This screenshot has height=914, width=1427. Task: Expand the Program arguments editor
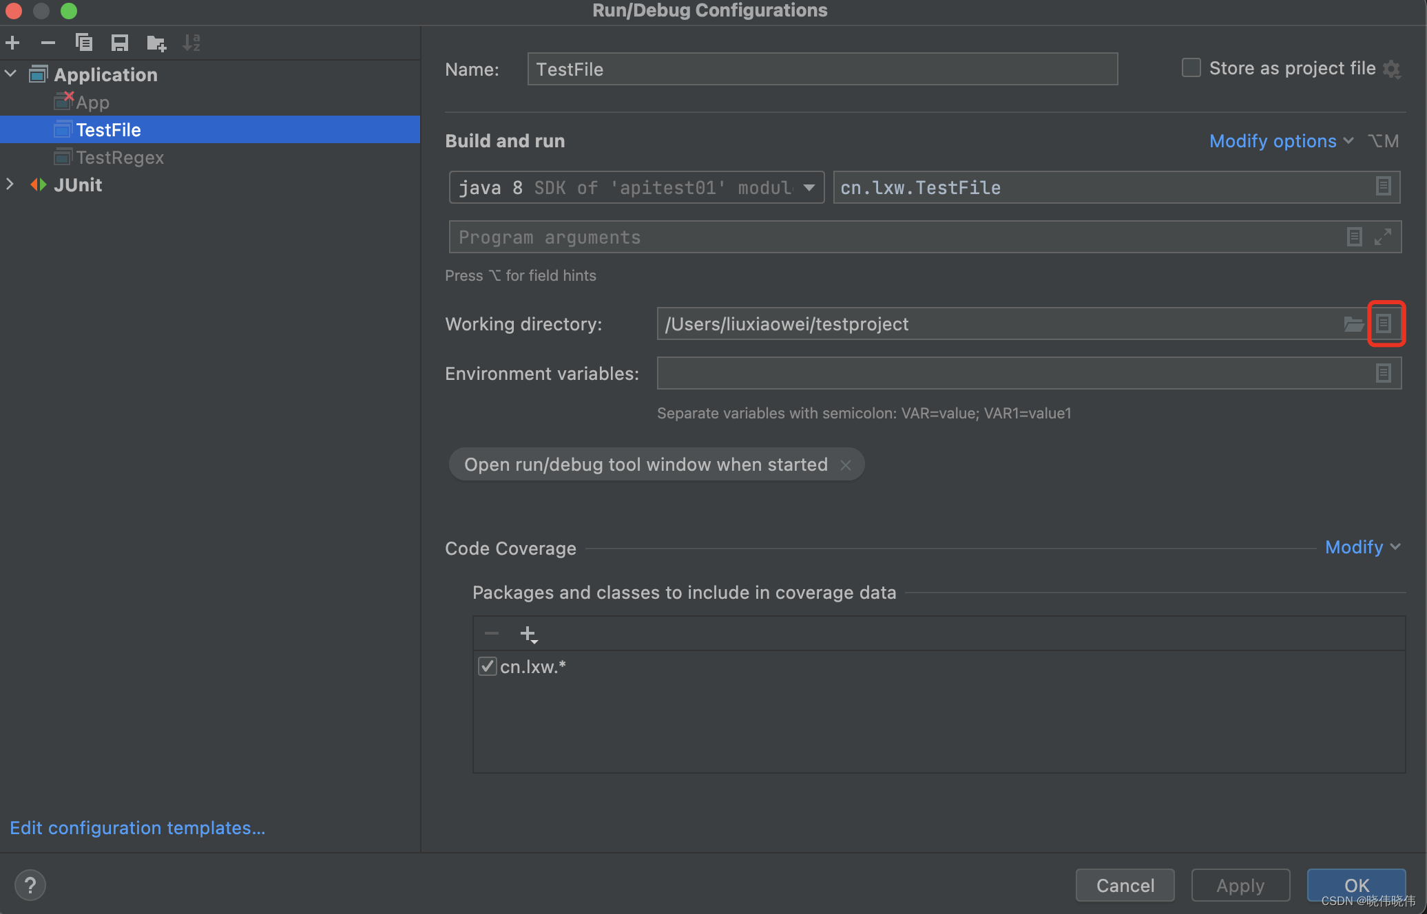(1383, 237)
